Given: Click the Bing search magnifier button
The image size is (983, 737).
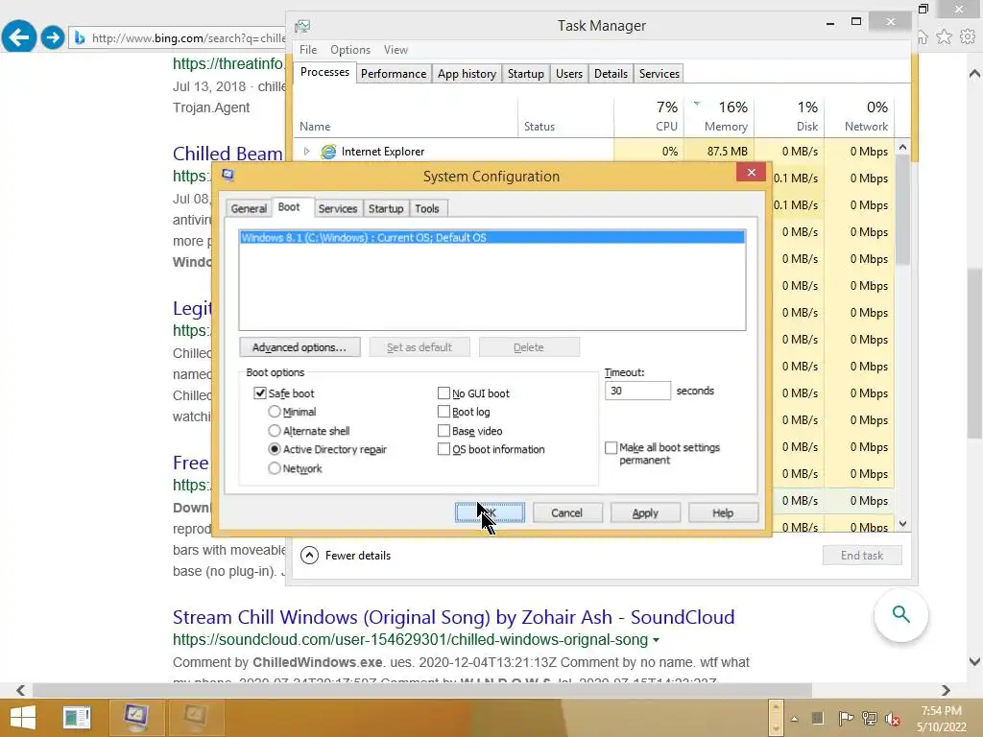Looking at the screenshot, I should (900, 614).
